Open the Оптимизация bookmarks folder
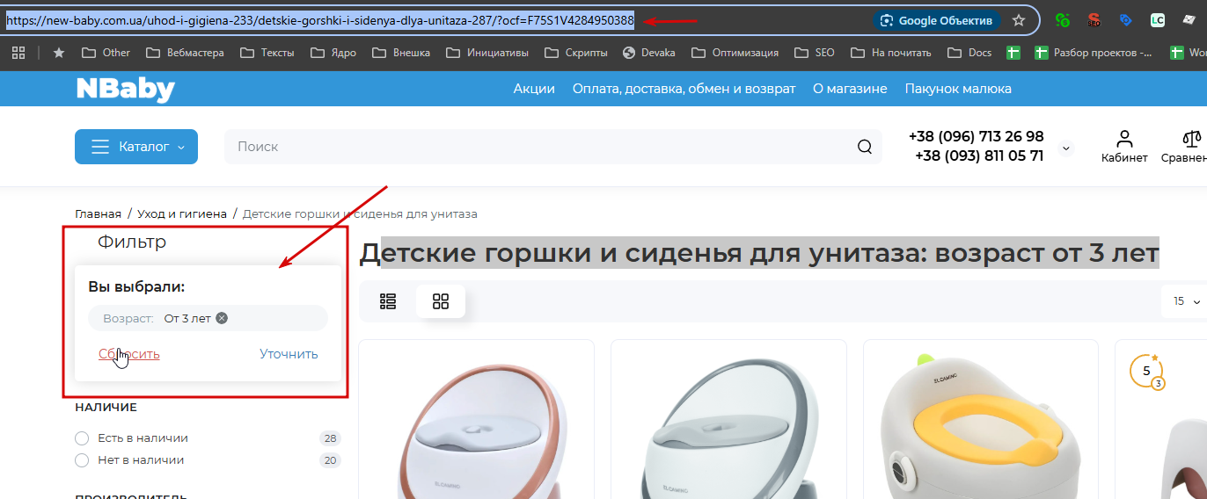Image resolution: width=1207 pixels, height=499 pixels. [x=735, y=53]
